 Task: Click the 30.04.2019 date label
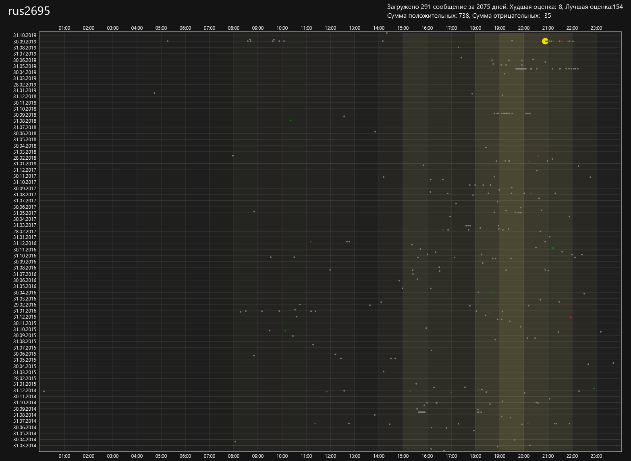click(25, 72)
